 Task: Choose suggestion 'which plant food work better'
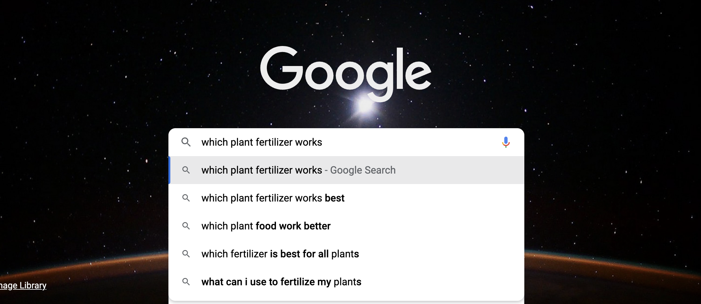[x=346, y=226]
